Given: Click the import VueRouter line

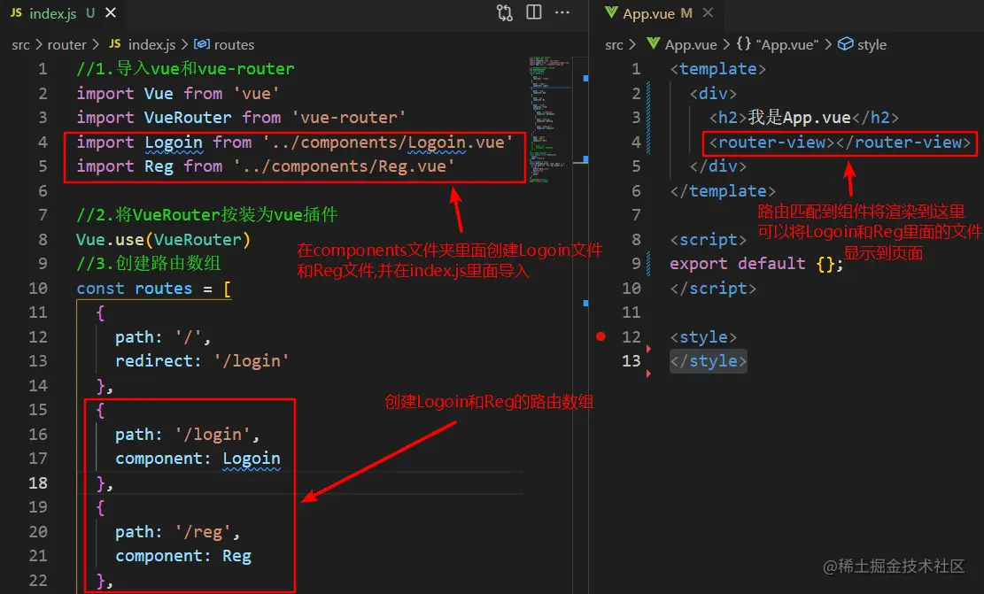Looking at the screenshot, I should [x=241, y=118].
